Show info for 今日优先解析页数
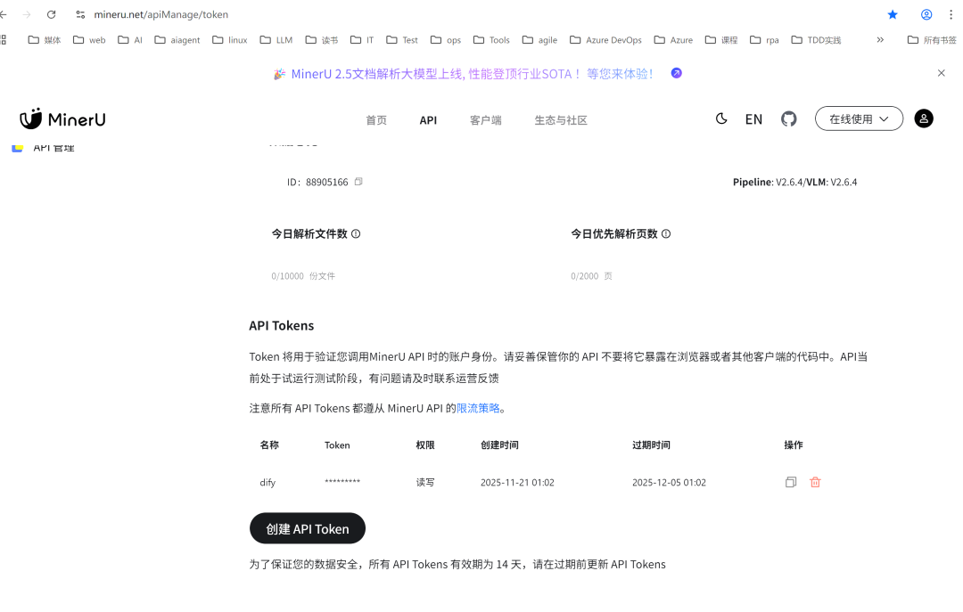Image resolution: width=963 pixels, height=612 pixels. pos(666,234)
